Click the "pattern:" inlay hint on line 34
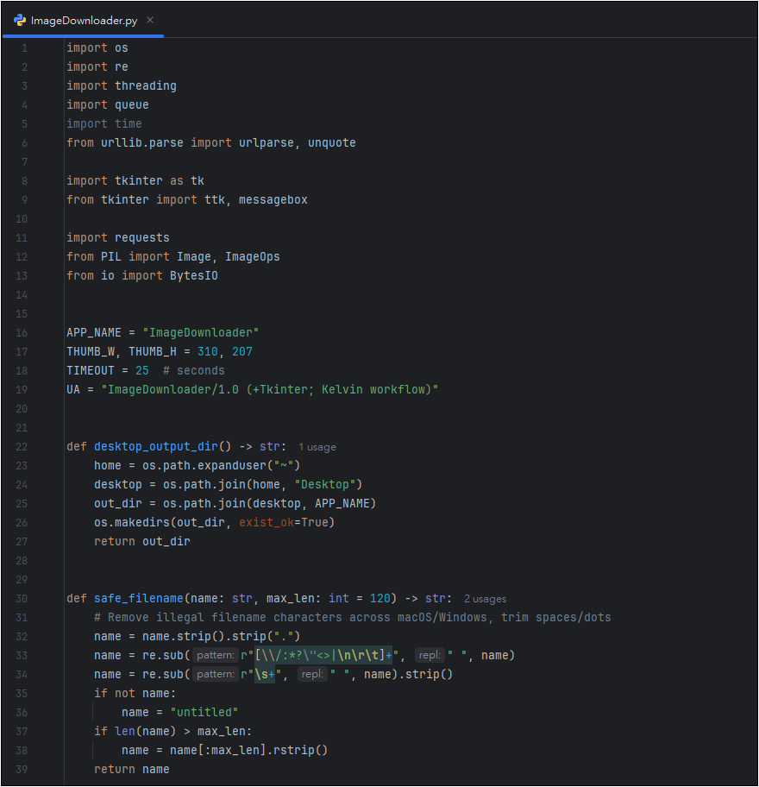Image resolution: width=759 pixels, height=787 pixels. click(x=215, y=675)
